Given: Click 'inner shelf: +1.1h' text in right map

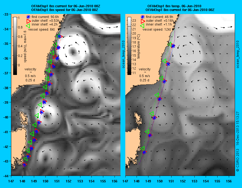Looking at the screenshot, I should [159, 24].
